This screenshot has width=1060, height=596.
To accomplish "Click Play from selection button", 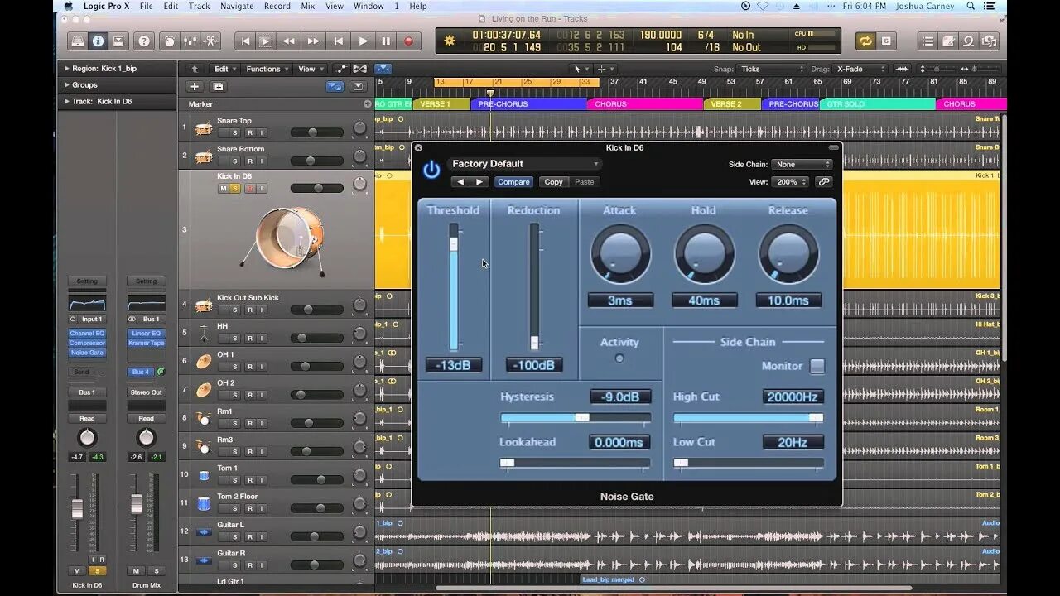I will click(265, 41).
